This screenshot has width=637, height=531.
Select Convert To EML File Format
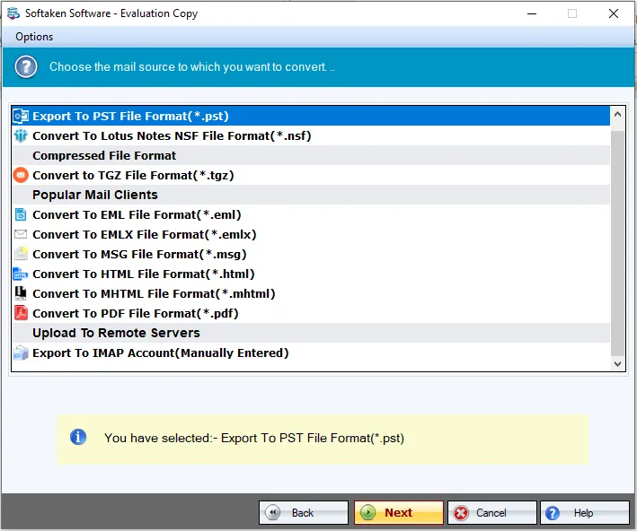click(311, 214)
